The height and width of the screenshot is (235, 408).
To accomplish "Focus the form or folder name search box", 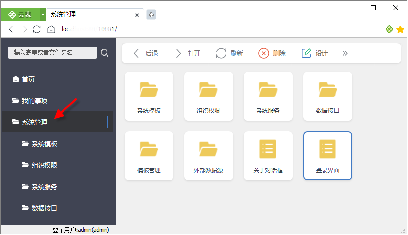I will pos(52,53).
